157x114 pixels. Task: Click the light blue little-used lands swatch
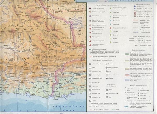click(x=127, y=80)
